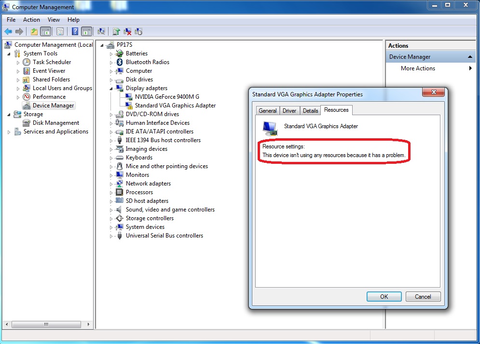Click the Up one level folder icon

point(34,31)
